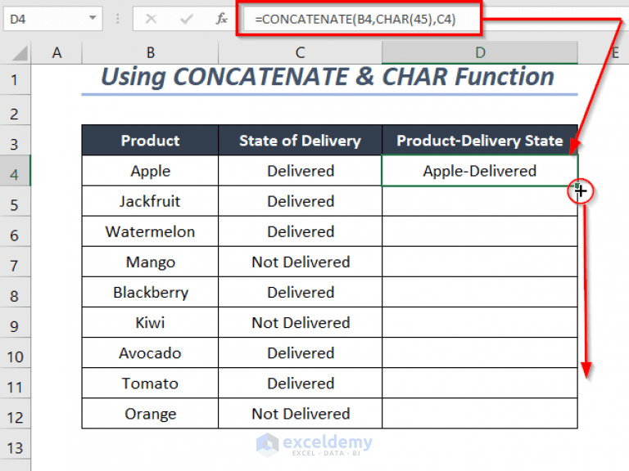Click the fill handle of cell D4
The image size is (629, 471).
(x=577, y=186)
